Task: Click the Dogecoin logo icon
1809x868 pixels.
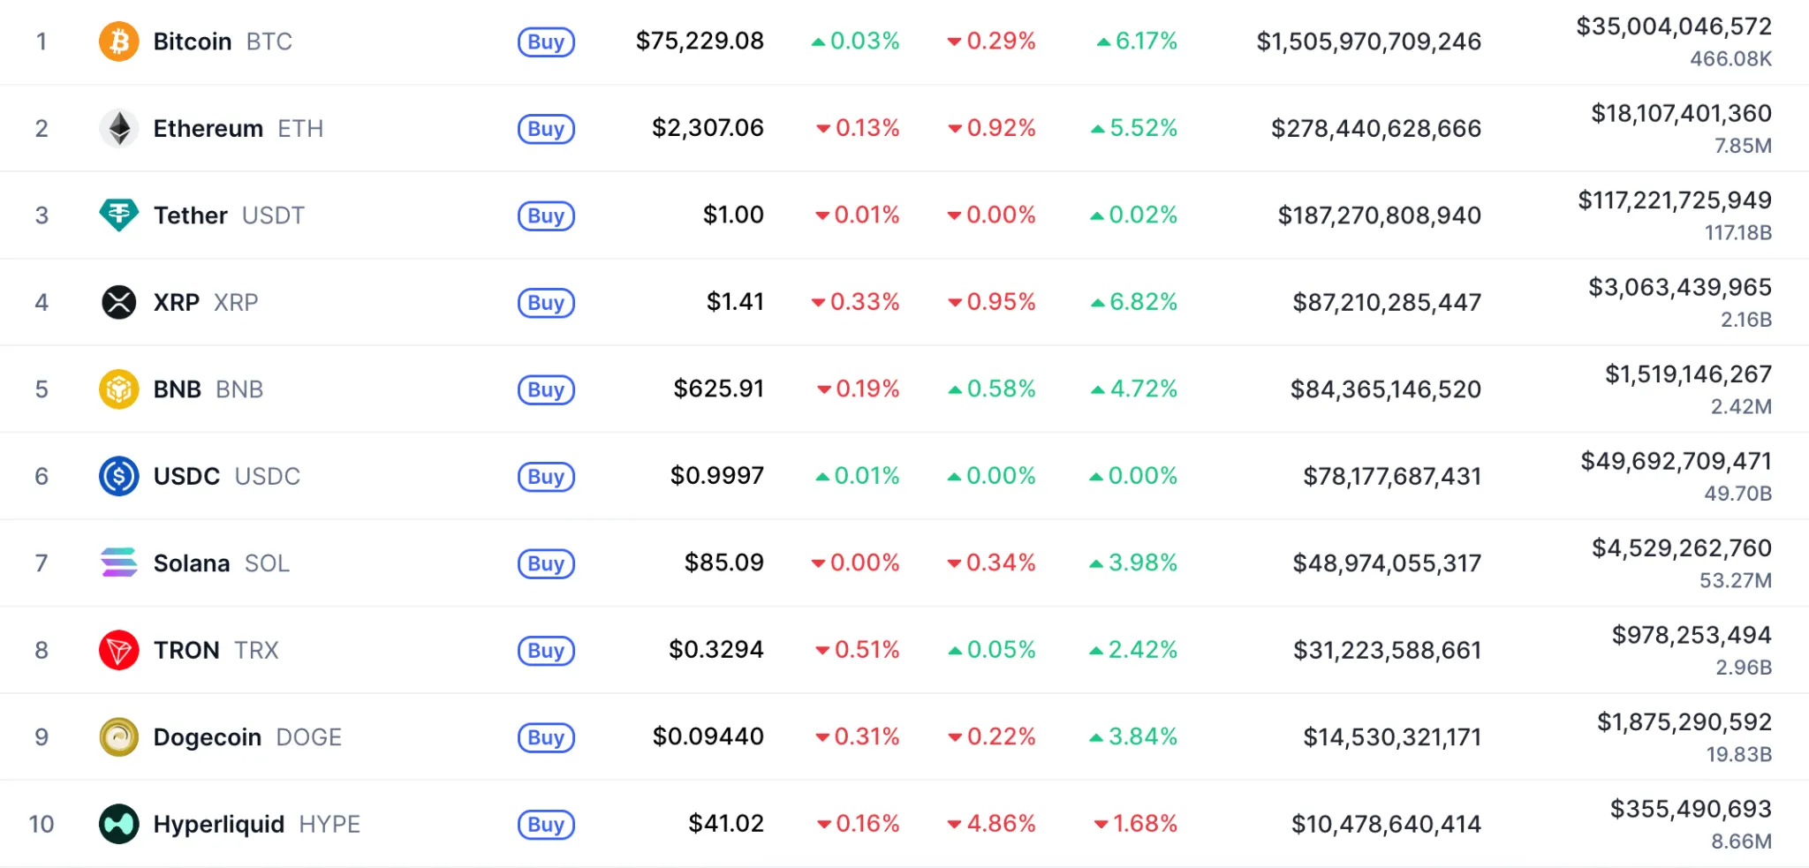Action: click(118, 736)
